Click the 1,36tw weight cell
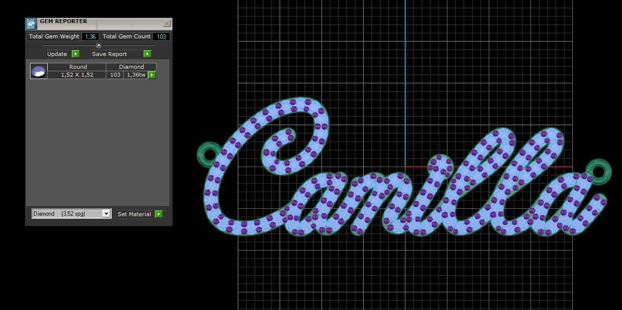The height and width of the screenshot is (310, 622). [x=136, y=75]
